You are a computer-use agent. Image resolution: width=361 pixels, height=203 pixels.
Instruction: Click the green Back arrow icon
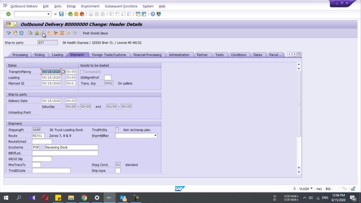(x=70, y=14)
